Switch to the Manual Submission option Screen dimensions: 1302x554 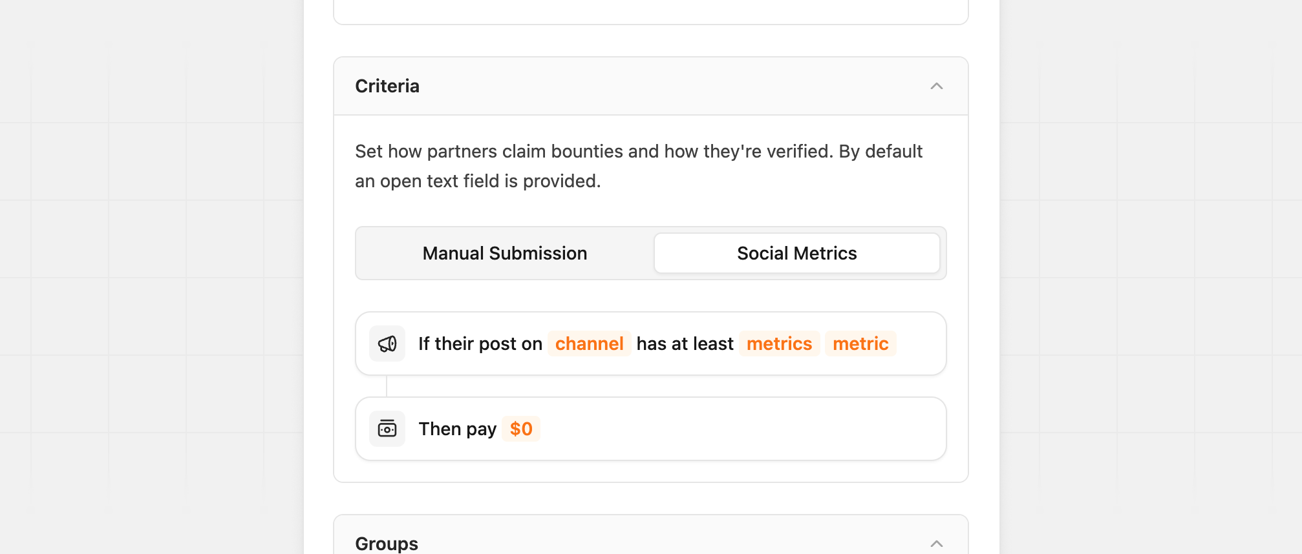coord(504,253)
